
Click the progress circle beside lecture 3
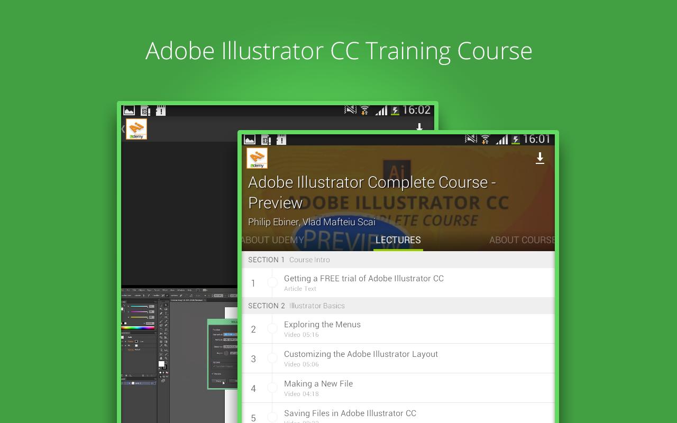(x=272, y=358)
